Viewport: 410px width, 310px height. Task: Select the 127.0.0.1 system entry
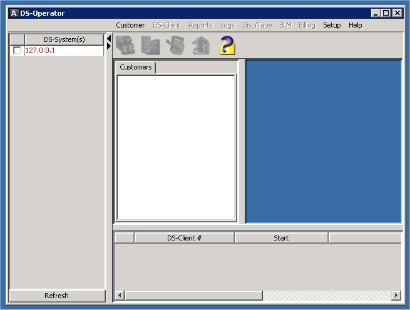coord(41,51)
